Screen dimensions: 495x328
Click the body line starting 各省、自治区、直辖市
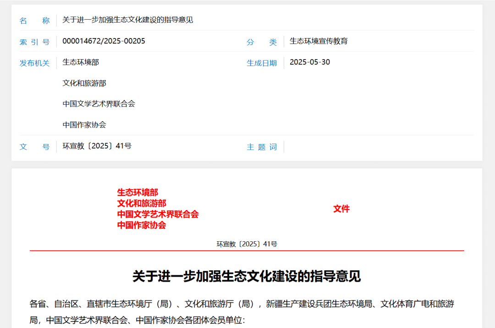[242, 304]
